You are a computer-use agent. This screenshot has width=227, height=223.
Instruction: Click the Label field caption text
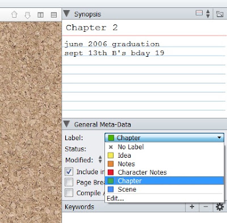tap(74, 138)
